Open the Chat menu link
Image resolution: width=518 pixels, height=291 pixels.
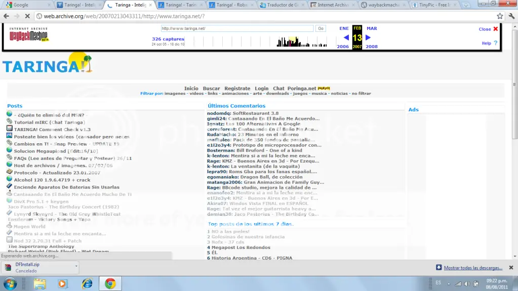pos(278,88)
